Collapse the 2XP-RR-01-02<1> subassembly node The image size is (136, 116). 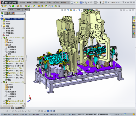click(2, 38)
